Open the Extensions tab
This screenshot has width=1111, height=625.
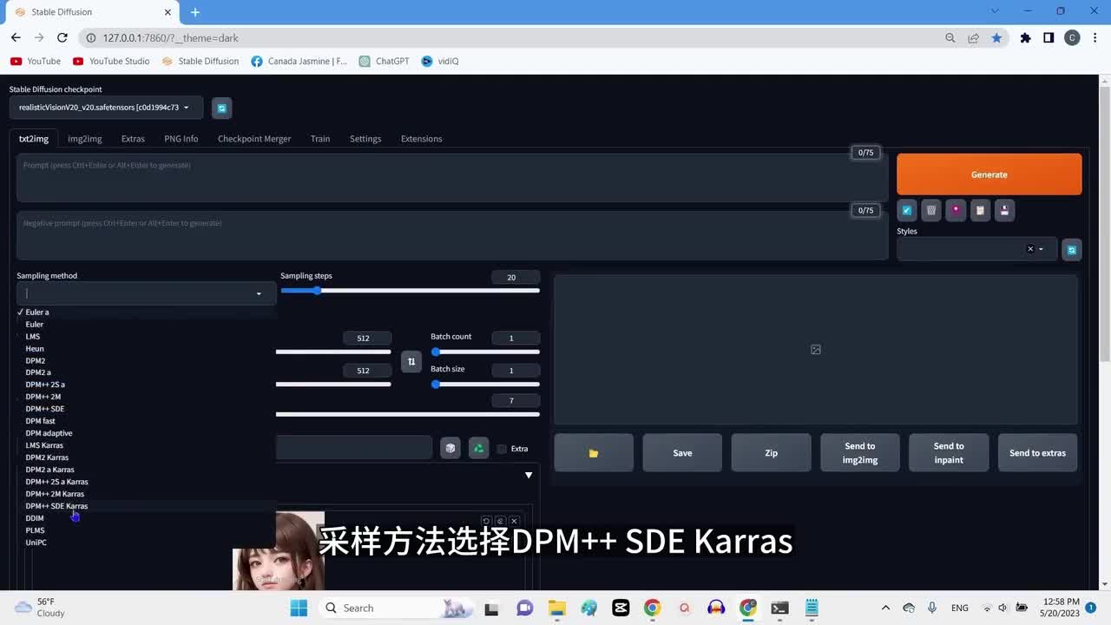coord(421,139)
